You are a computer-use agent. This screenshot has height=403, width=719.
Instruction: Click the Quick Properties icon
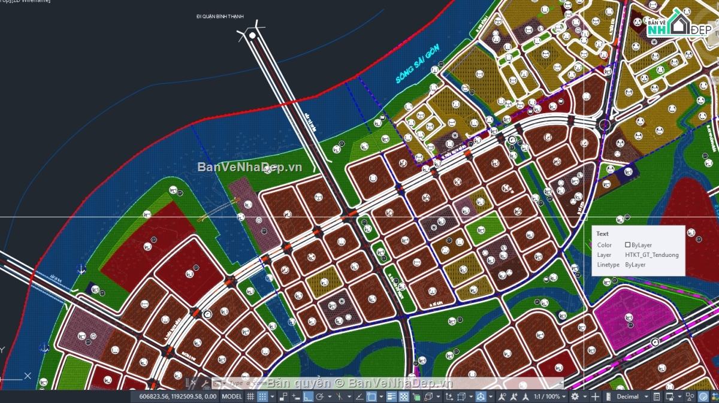click(x=657, y=396)
